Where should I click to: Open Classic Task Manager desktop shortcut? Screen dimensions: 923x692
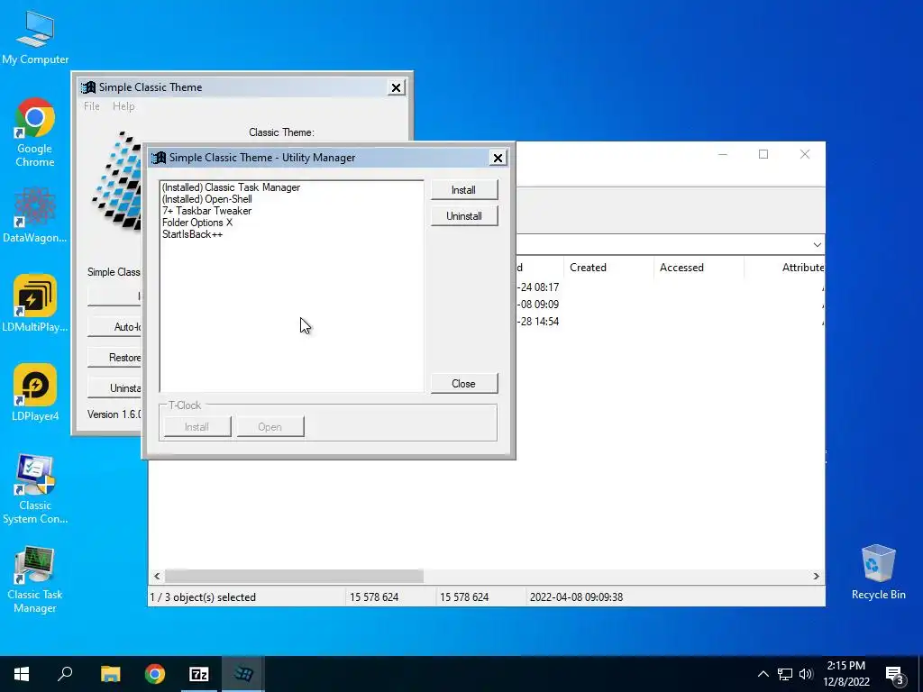click(x=35, y=579)
